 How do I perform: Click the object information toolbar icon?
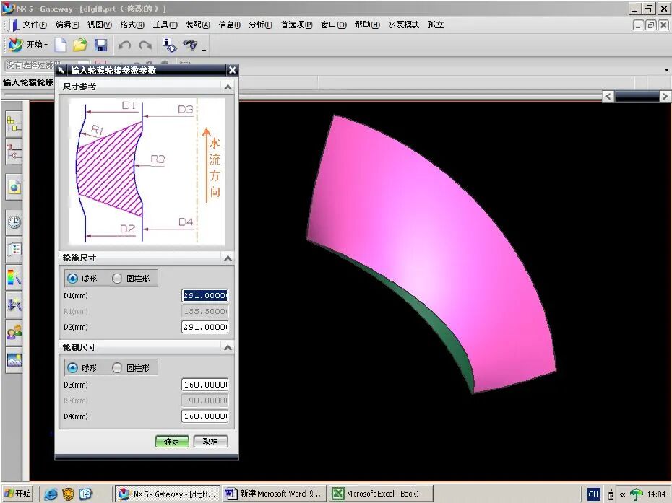[x=169, y=45]
